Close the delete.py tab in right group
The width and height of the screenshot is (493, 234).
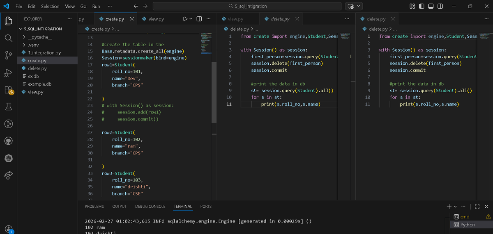click(x=393, y=19)
